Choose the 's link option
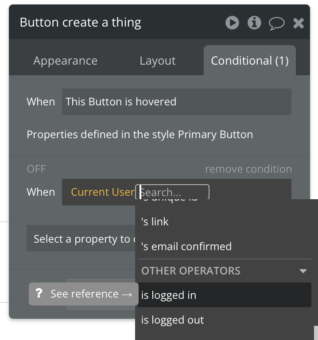 pyautogui.click(x=155, y=222)
